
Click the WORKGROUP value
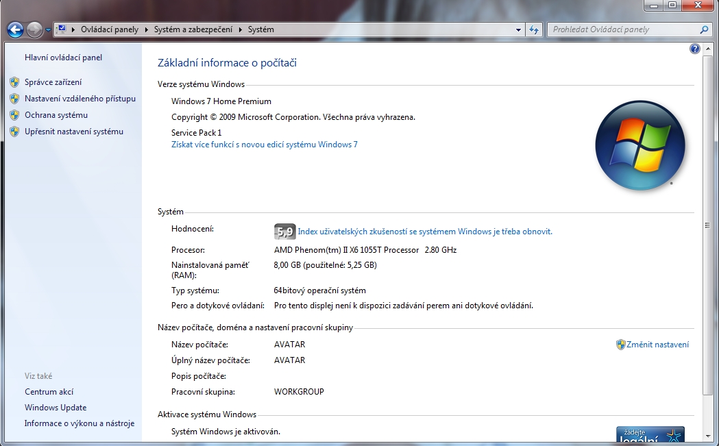pyautogui.click(x=299, y=392)
